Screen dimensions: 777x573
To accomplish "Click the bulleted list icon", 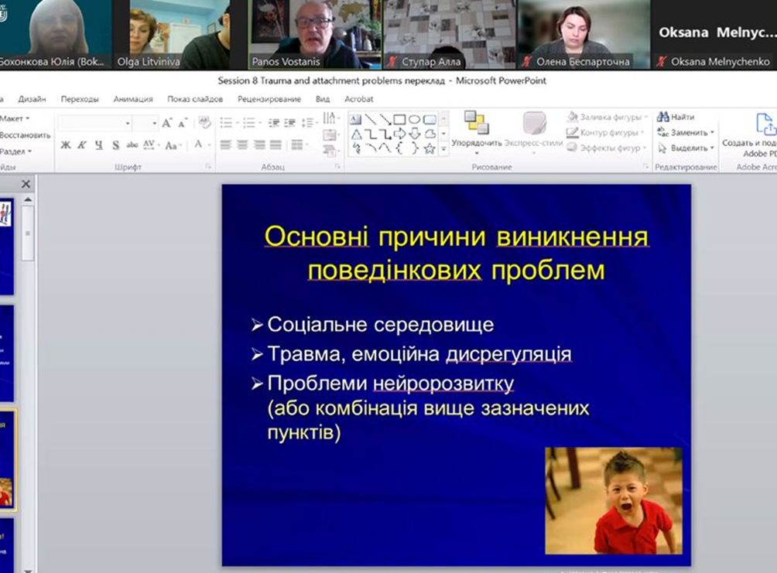I will click(x=227, y=123).
